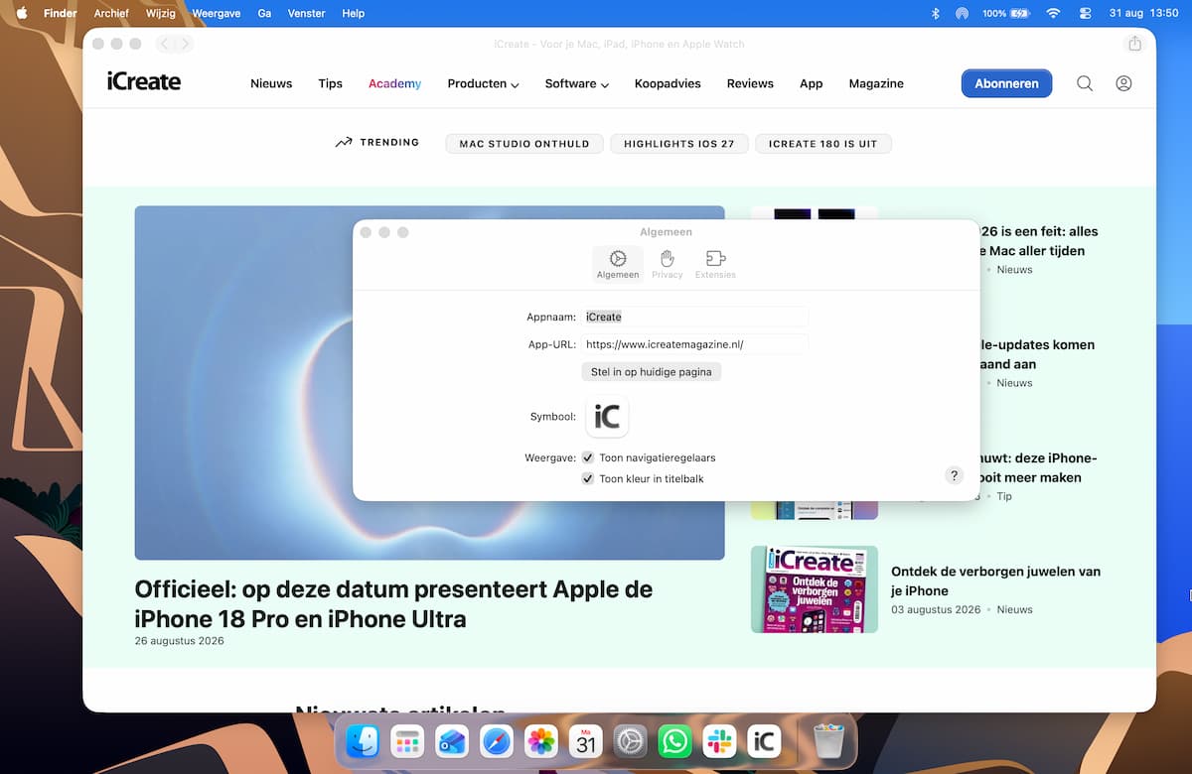Click the Appnaam text field
Screen dimensions: 1192x774
coord(695,317)
